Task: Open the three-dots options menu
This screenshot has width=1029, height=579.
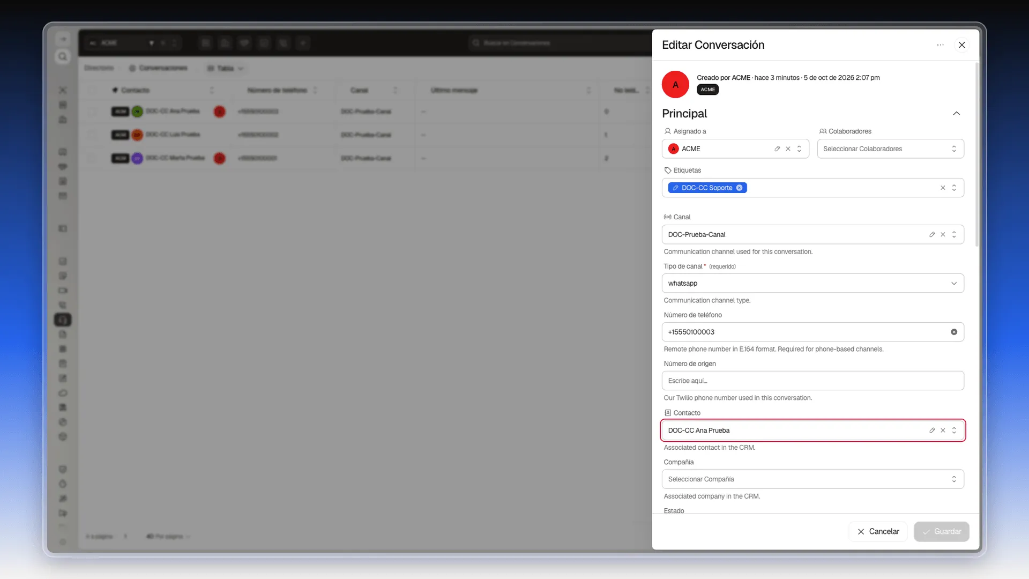Action: [x=940, y=45]
